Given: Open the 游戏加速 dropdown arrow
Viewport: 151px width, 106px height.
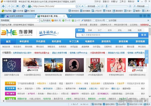Looking at the screenshot, I should 99,6.
